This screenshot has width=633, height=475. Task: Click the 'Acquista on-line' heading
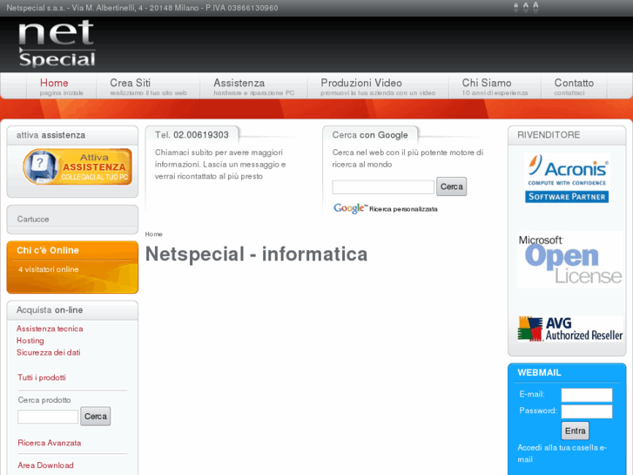[x=50, y=310]
